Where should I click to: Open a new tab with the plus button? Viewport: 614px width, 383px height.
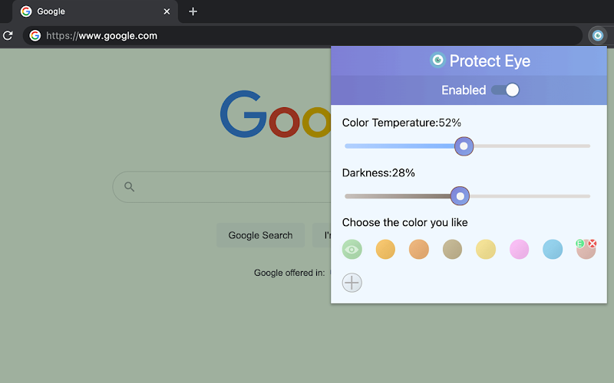[x=193, y=11]
